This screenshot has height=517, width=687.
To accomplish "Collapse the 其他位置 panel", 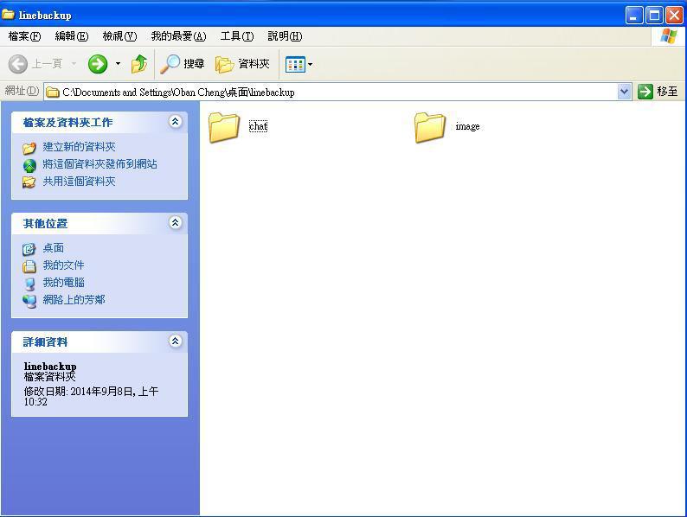I will click(x=176, y=223).
